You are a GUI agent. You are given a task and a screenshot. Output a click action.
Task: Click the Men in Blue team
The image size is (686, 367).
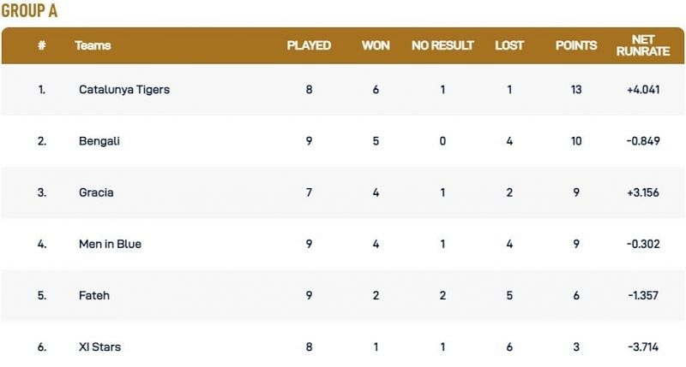(110, 244)
